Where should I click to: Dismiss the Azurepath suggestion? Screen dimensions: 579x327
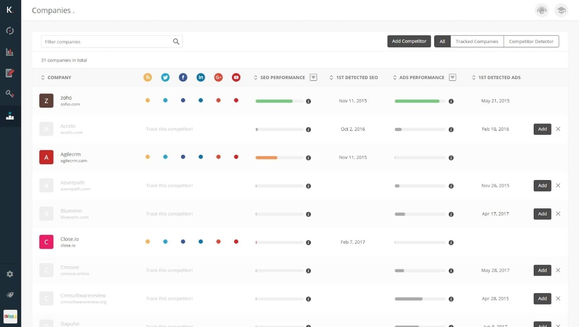[558, 186]
